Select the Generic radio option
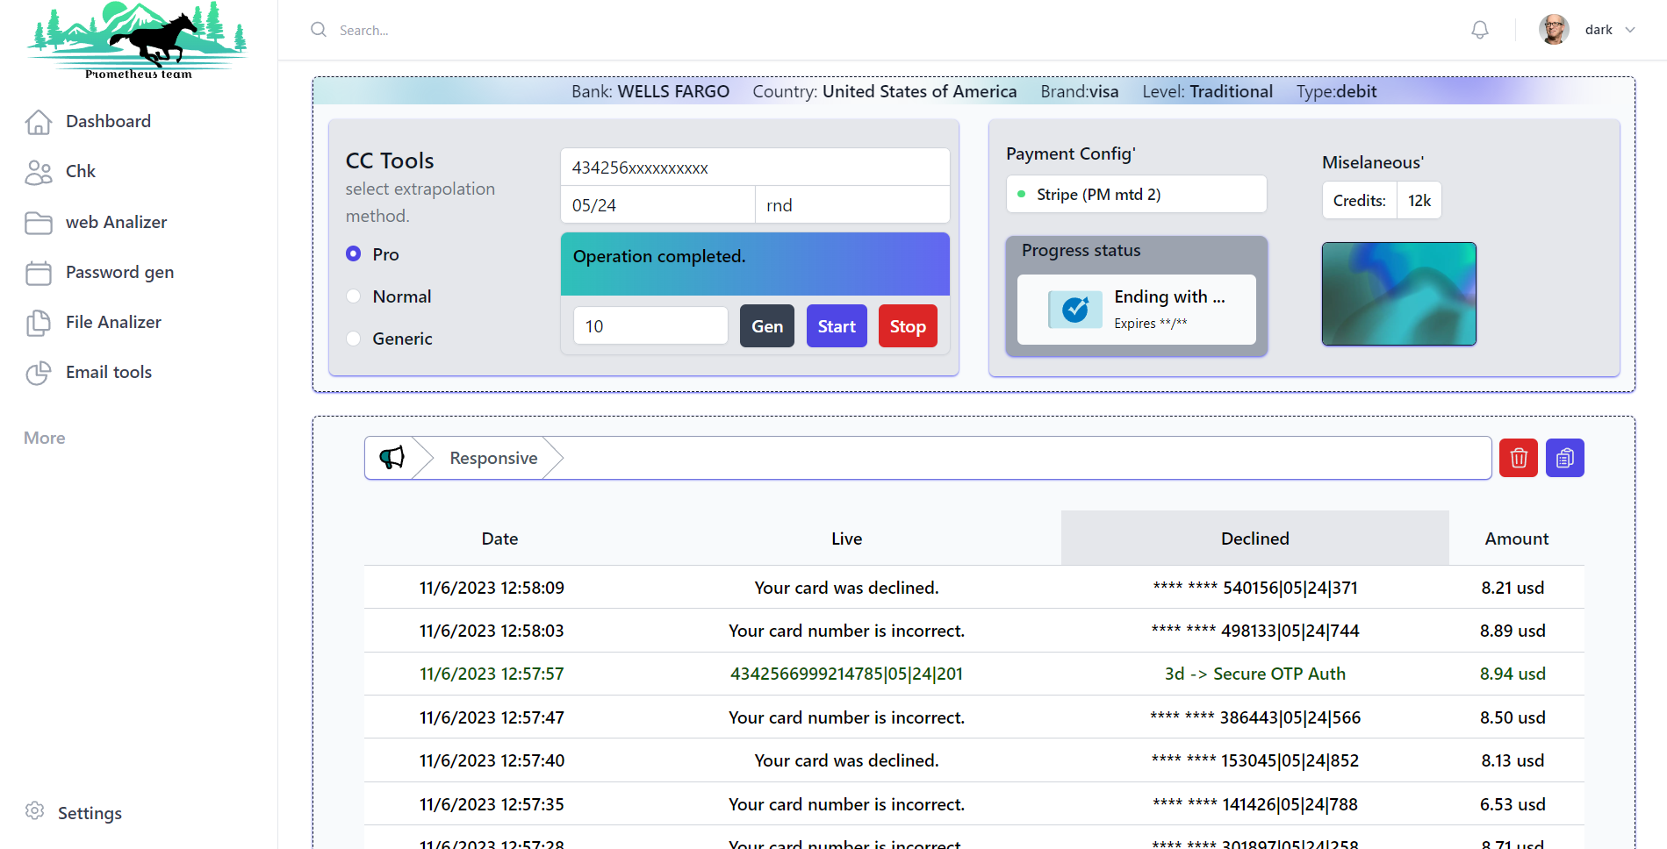The width and height of the screenshot is (1667, 849). pos(354,339)
